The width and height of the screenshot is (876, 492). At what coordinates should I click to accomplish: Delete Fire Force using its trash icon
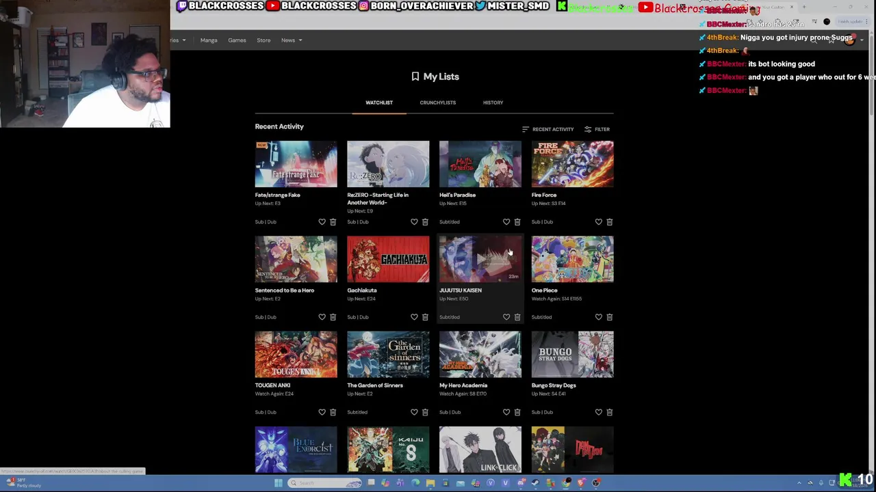click(x=610, y=222)
